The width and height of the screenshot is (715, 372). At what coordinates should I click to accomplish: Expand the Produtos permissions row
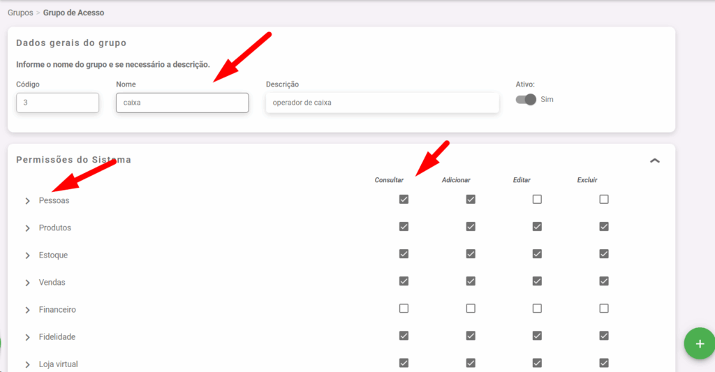27,228
